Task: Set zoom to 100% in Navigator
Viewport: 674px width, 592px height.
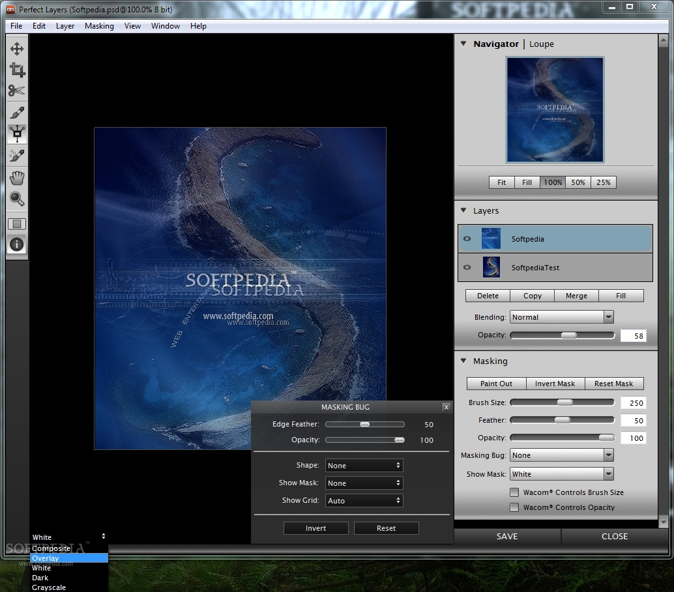Action: click(x=553, y=182)
